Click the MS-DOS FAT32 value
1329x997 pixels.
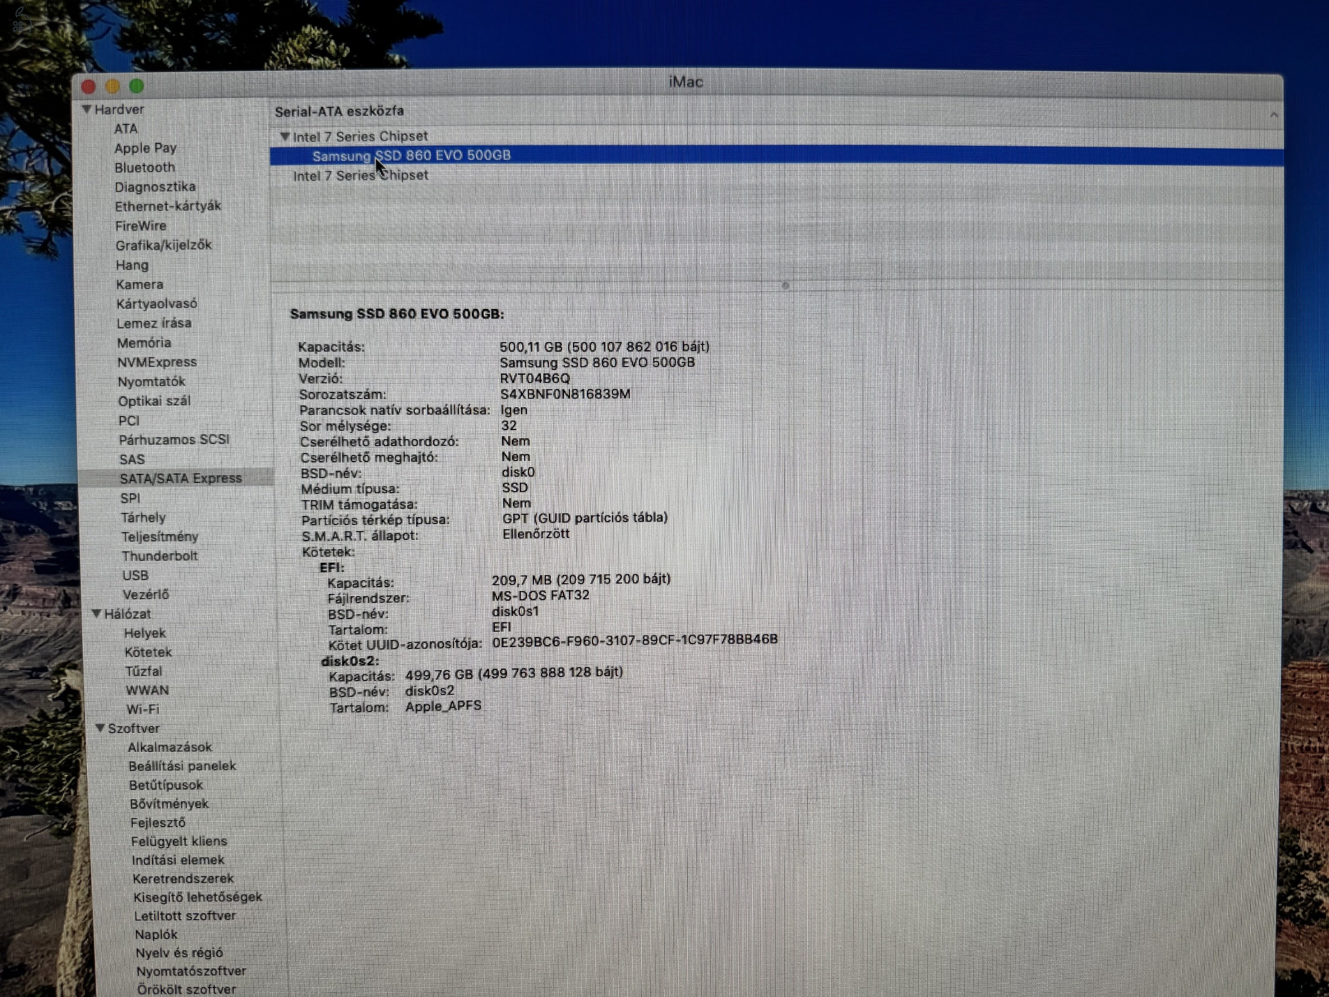(540, 595)
